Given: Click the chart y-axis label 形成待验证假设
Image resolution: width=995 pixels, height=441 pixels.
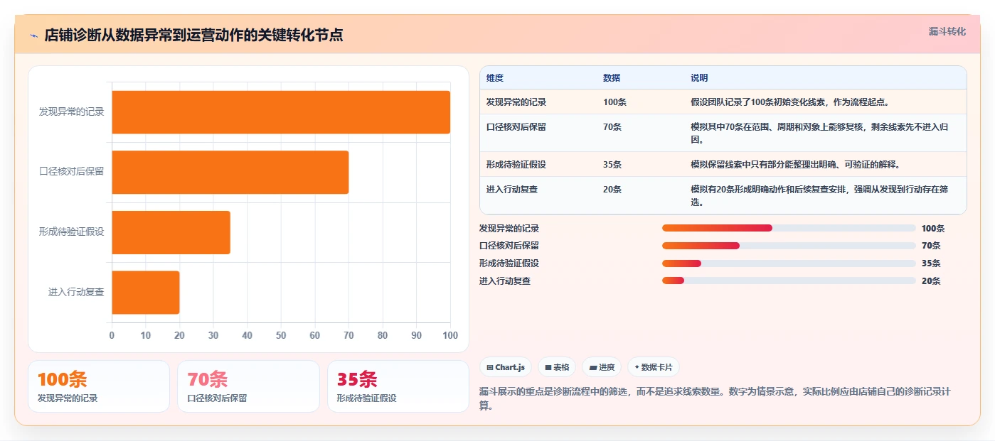Looking at the screenshot, I should coord(72,232).
